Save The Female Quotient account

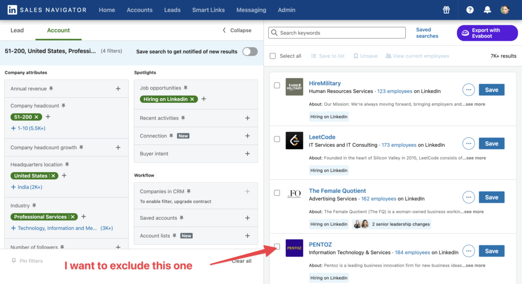pos(491,197)
